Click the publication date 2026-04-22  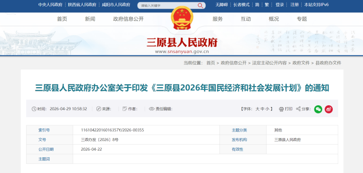click(x=91, y=149)
